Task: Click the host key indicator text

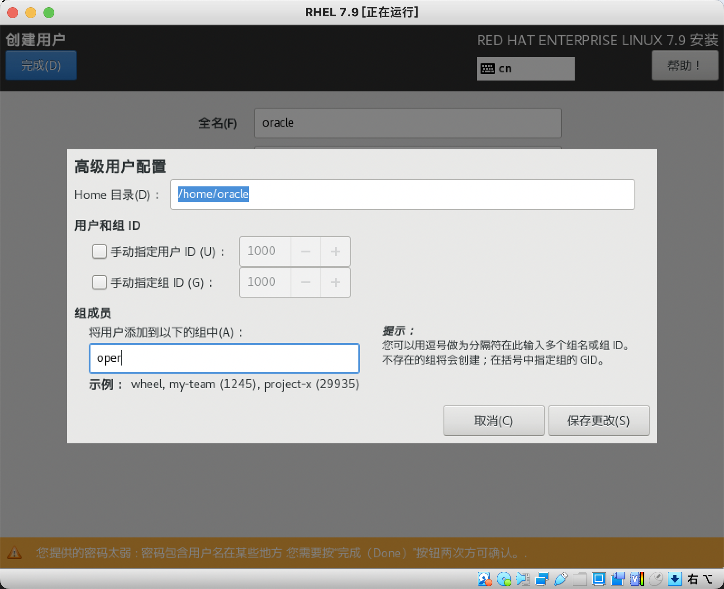Action: click(700, 579)
